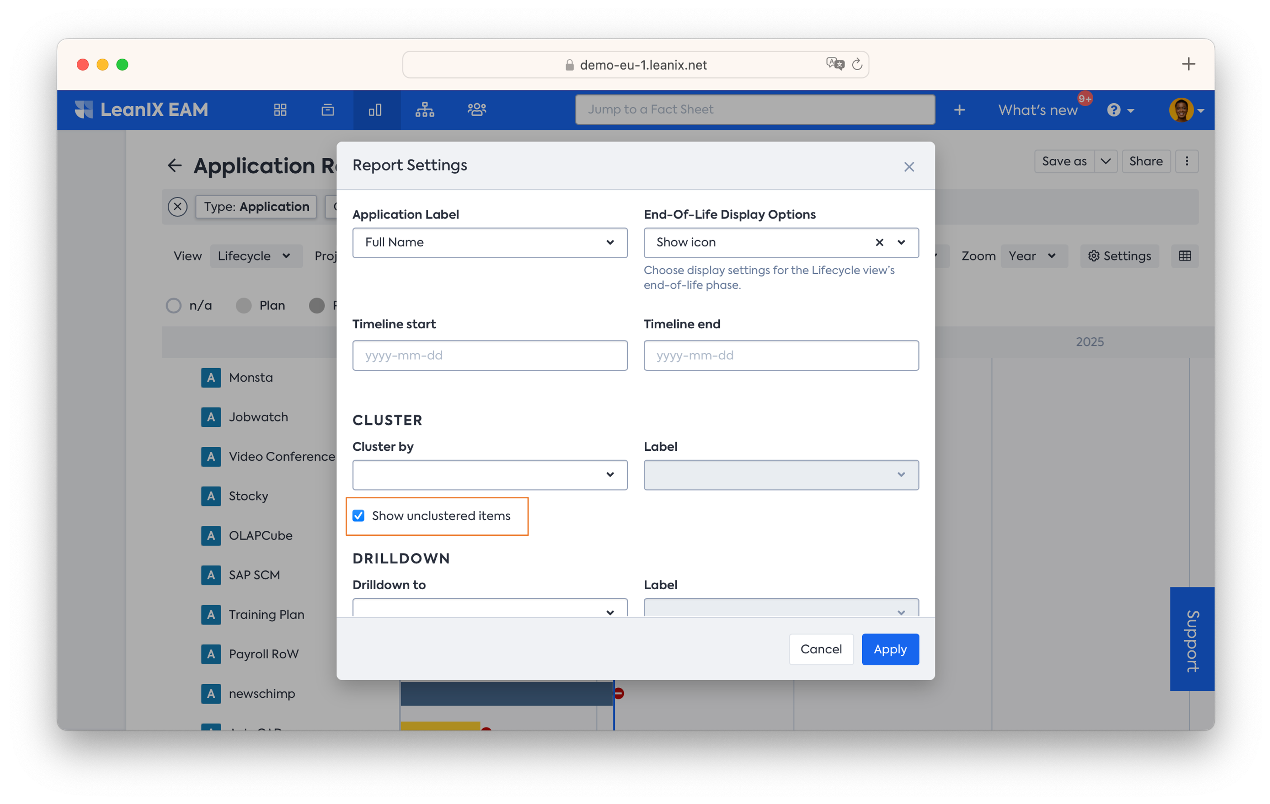
Task: Toggle the Plan lifecycle legend circle
Action: [x=243, y=306]
